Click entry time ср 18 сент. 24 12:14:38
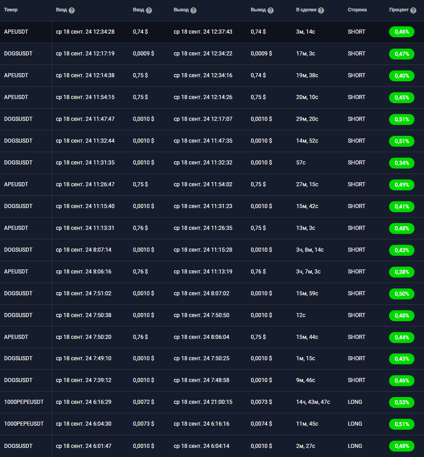The height and width of the screenshot is (457, 424). click(x=85, y=75)
